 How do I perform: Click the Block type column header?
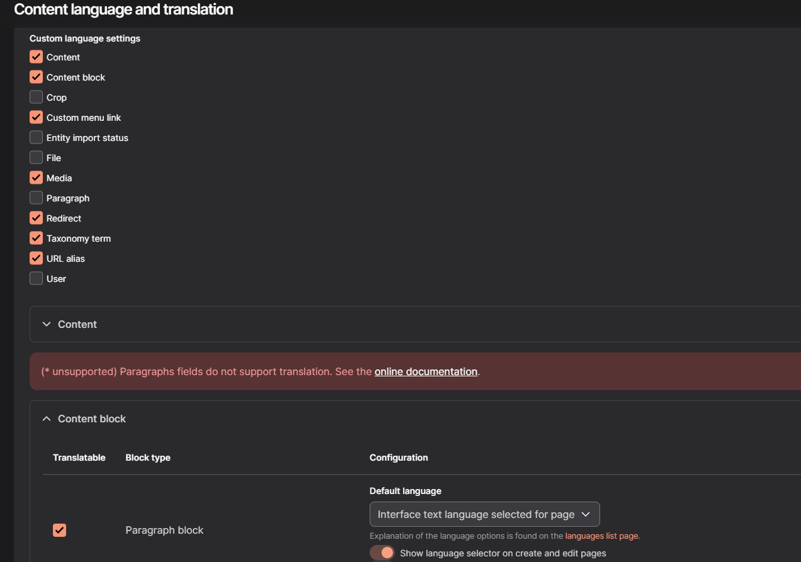pyautogui.click(x=148, y=458)
